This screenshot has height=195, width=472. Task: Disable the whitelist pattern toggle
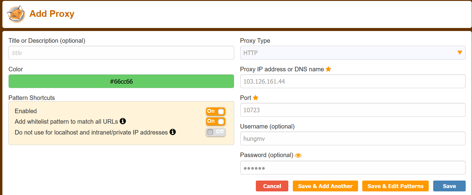point(216,121)
